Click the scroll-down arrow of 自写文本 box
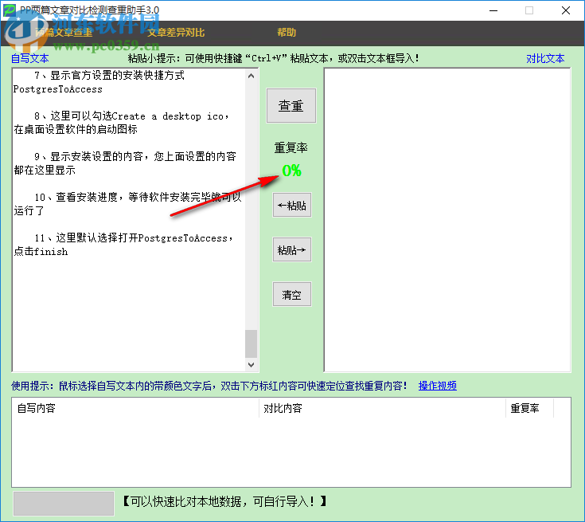Image resolution: width=585 pixels, height=522 pixels. (251, 364)
